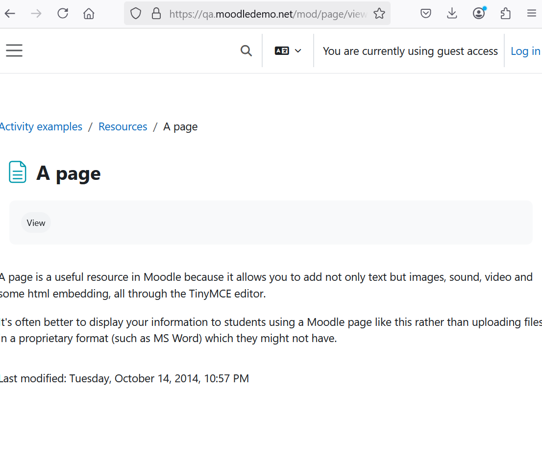This screenshot has height=469, width=542.
Task: Open the Moodle side drawer hamburger
Action: [x=14, y=50]
